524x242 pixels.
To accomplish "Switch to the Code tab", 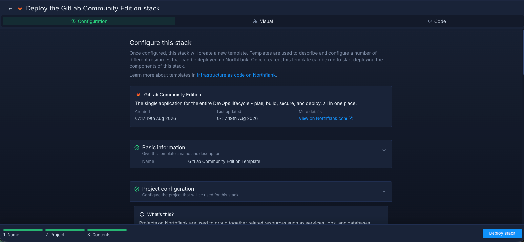I will 436,21.
